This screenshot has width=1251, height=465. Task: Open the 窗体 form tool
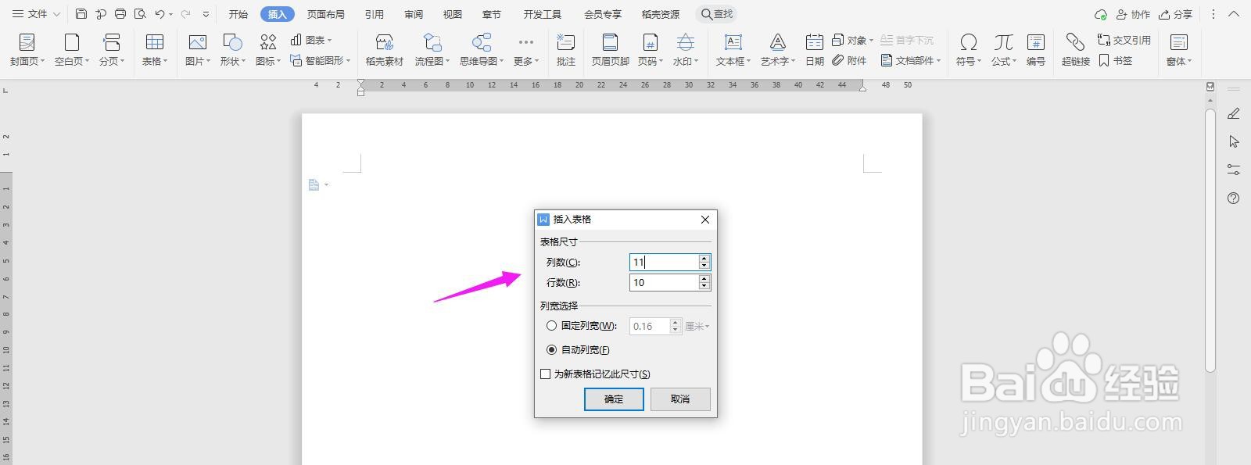1179,50
